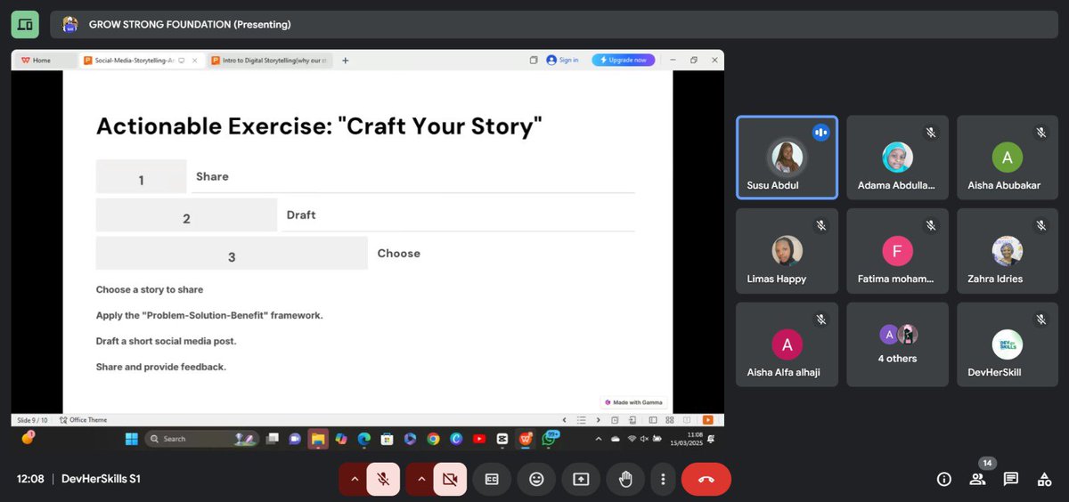Open the Windows Start menu
Screen dimensions: 1069x502
[x=132, y=438]
